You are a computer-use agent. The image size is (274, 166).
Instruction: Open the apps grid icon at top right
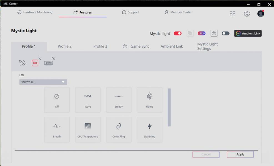pyautogui.click(x=232, y=14)
